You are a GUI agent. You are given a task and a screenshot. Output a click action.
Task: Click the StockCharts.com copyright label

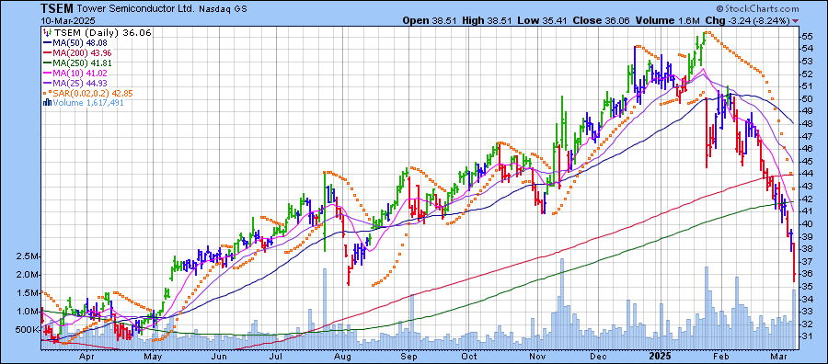[757, 9]
